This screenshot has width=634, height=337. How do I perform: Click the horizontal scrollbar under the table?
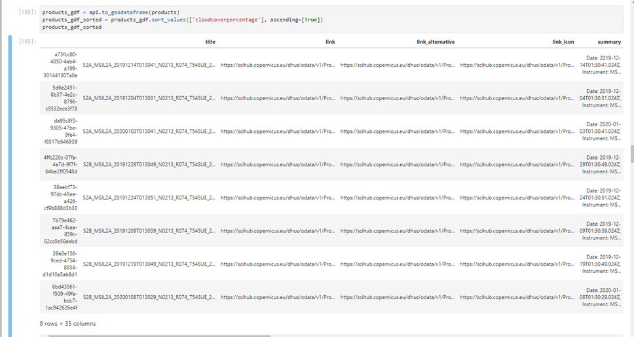click(x=160, y=336)
